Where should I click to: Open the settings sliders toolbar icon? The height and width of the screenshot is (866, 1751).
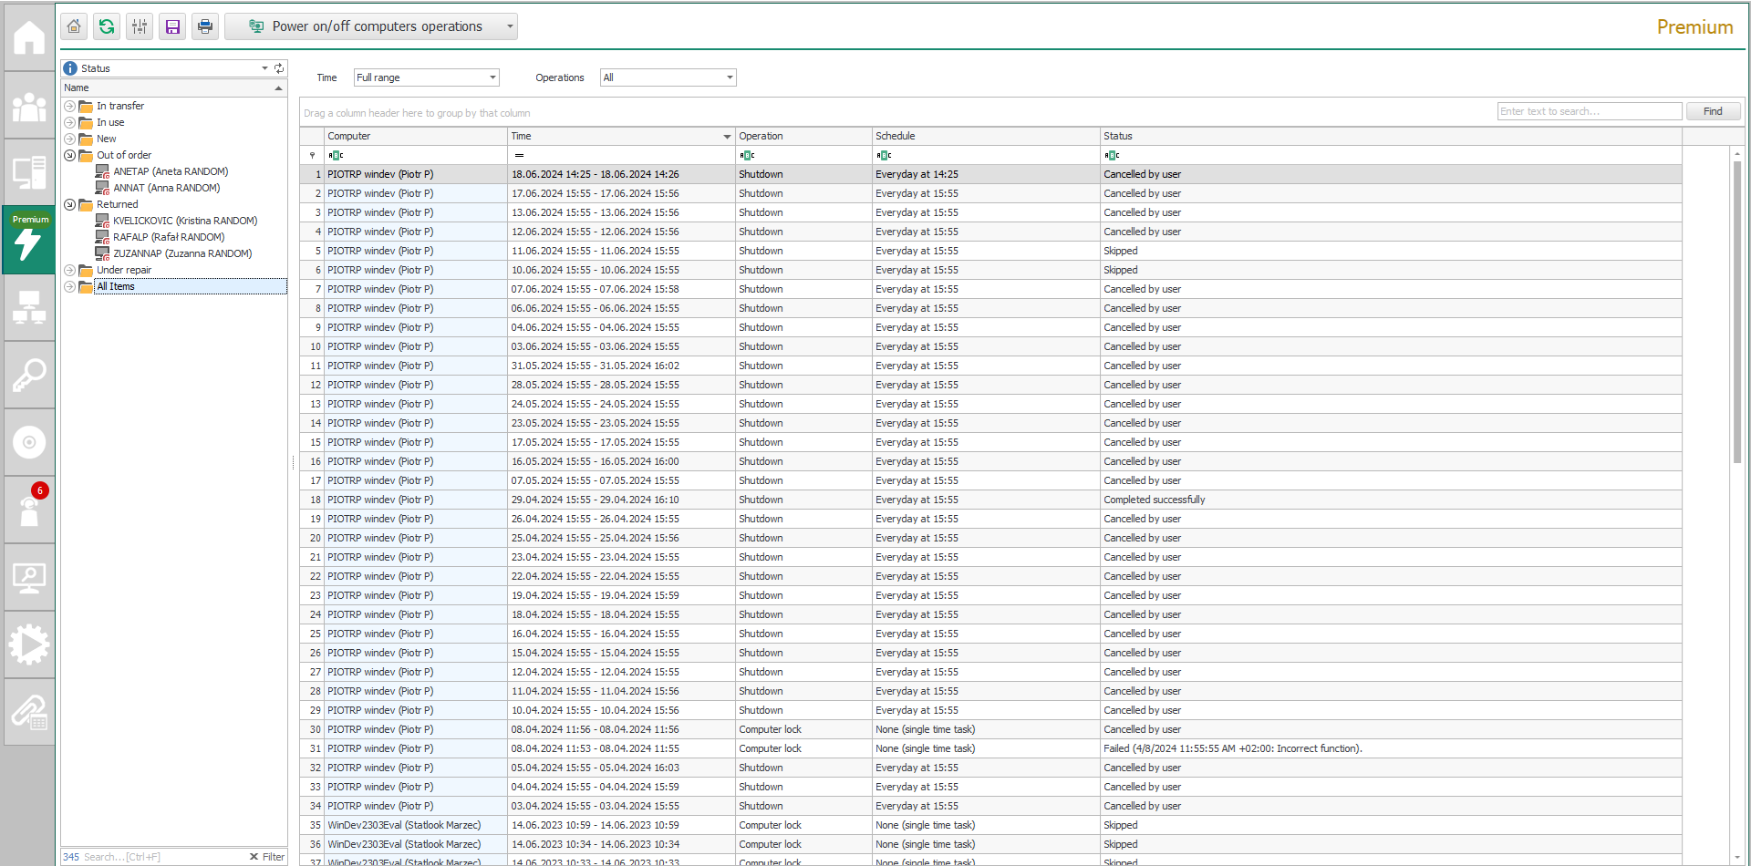pos(140,26)
